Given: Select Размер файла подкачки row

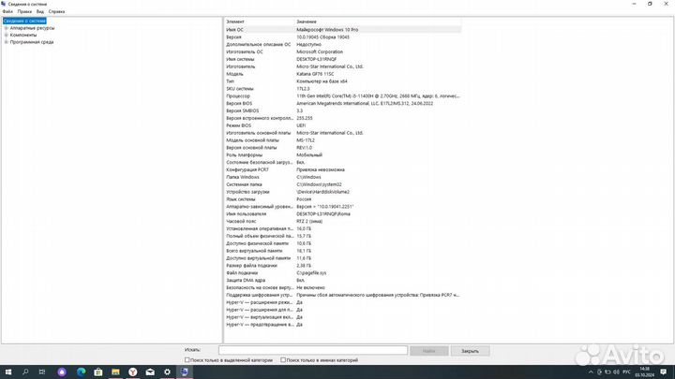Looking at the screenshot, I should [343, 266].
